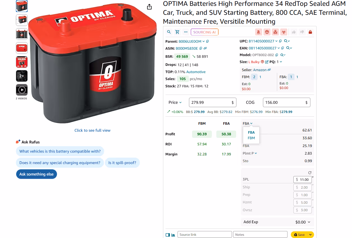
Task: Copy the ASIN B000MS830E
Action: click(x=201, y=48)
